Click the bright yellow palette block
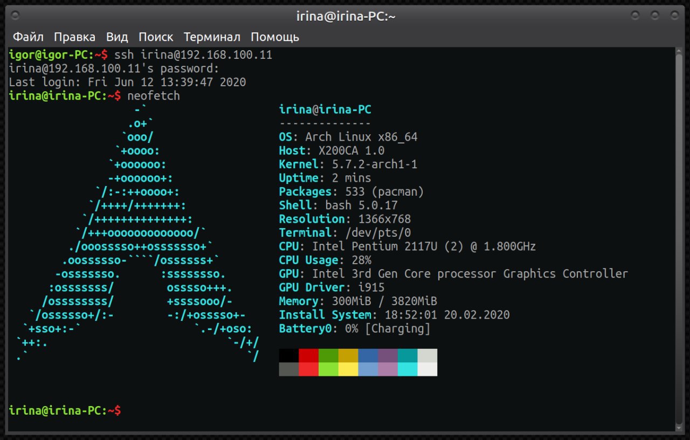Screen dimensions: 690x440 pos(348,369)
